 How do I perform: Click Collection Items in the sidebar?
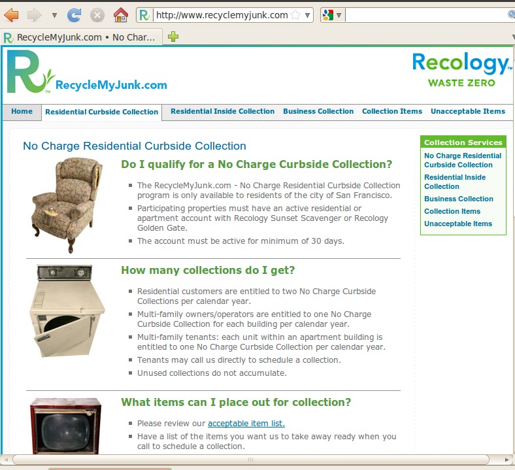click(452, 211)
